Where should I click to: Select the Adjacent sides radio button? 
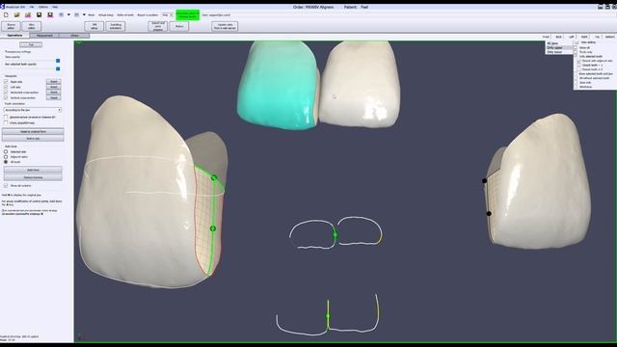[x=6, y=156]
